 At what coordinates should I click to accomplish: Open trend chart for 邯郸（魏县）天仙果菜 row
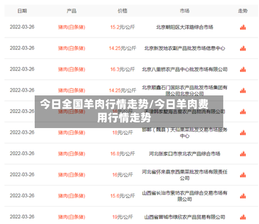pos(242,133)
